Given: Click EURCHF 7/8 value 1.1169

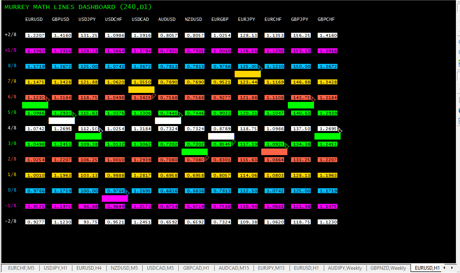Looking at the screenshot, I should tap(274, 82).
